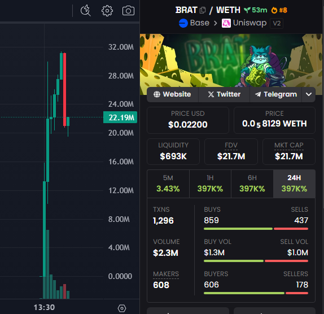Click the SELLS 437 value
This screenshot has width=324, height=314.
(301, 220)
